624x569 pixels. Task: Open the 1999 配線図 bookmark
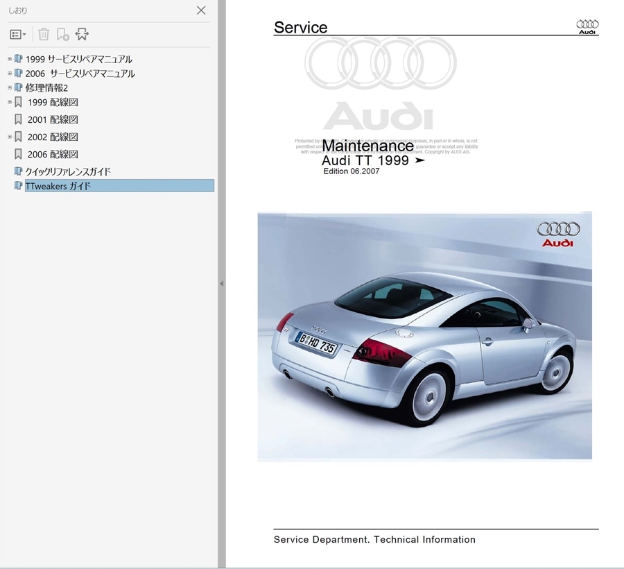(53, 102)
